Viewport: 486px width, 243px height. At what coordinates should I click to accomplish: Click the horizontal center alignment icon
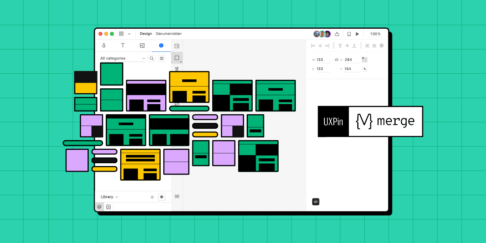(320, 45)
